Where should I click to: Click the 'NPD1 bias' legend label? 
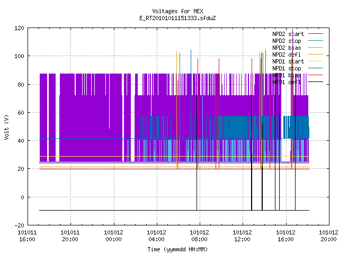pos(287,75)
